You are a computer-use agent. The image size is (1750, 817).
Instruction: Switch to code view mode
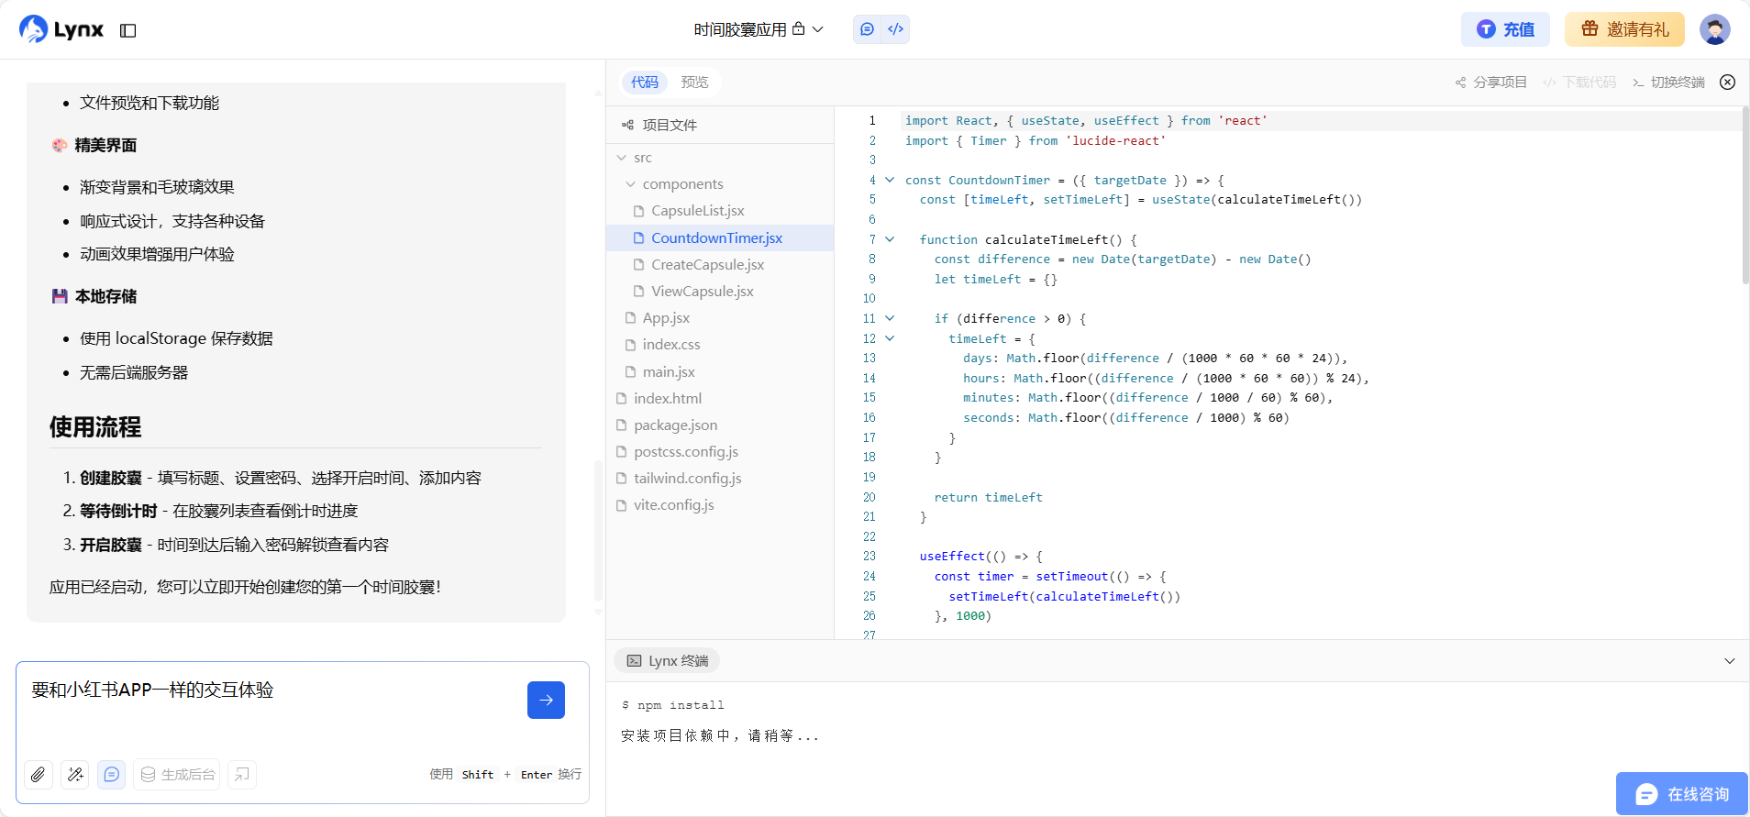point(896,29)
